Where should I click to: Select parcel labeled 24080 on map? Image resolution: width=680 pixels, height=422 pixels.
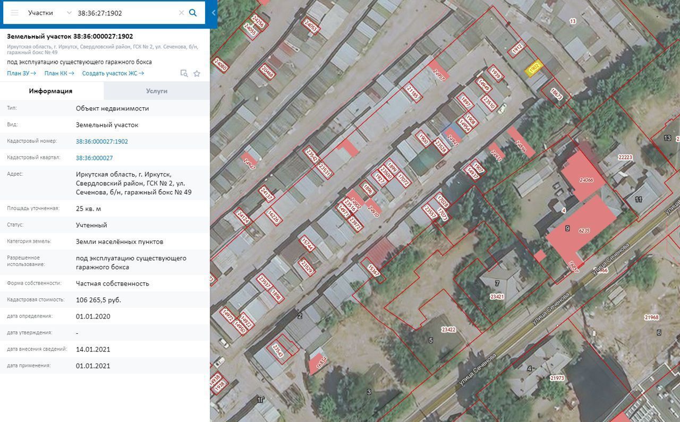[x=220, y=65]
